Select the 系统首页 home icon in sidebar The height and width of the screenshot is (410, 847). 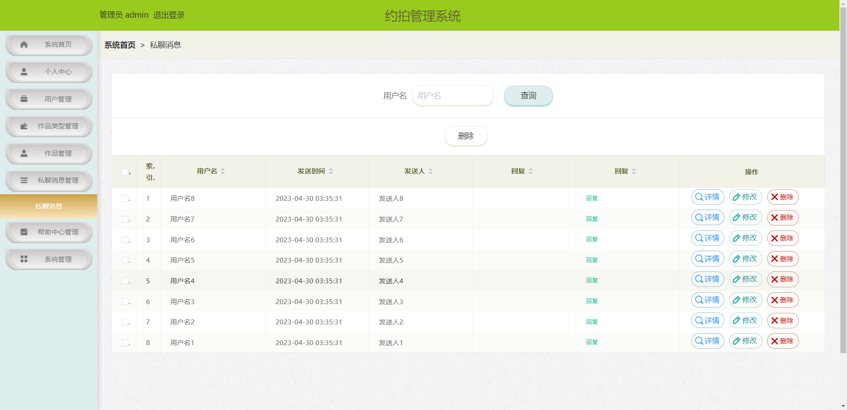[x=24, y=44]
